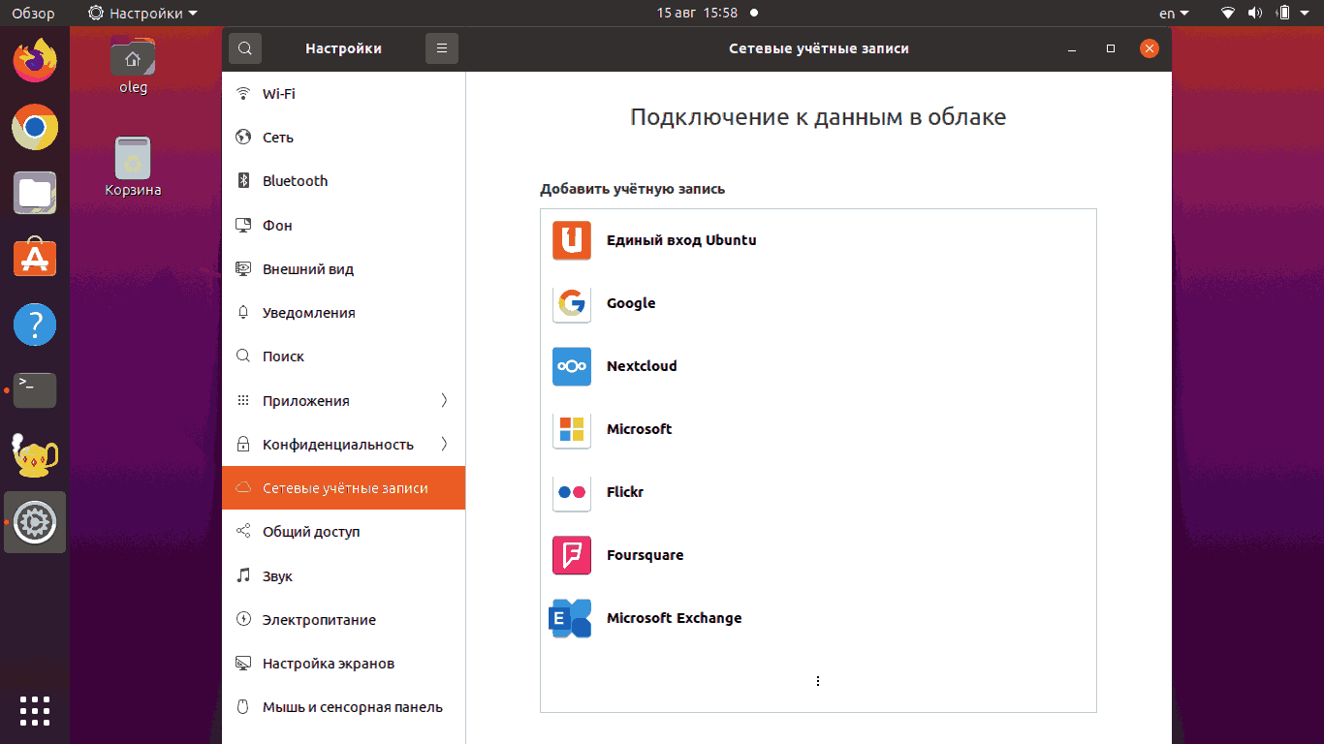Click the bell icon next to Уведомления
This screenshot has width=1324, height=744.
tap(244, 313)
